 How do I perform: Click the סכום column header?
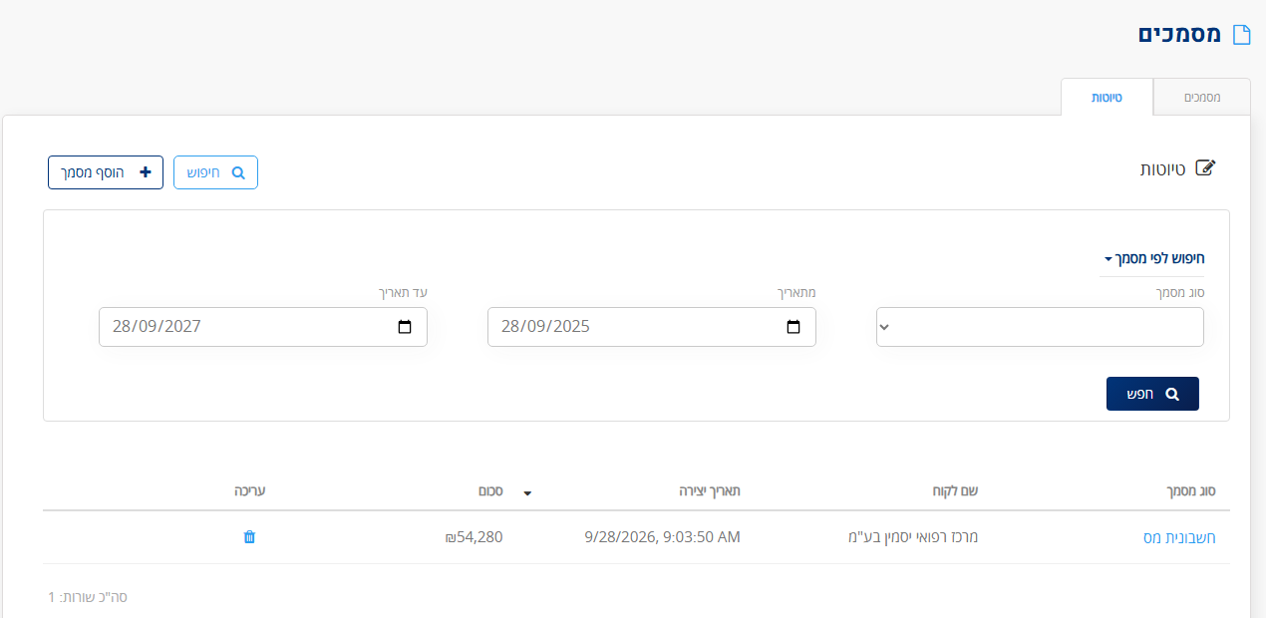coord(490,491)
